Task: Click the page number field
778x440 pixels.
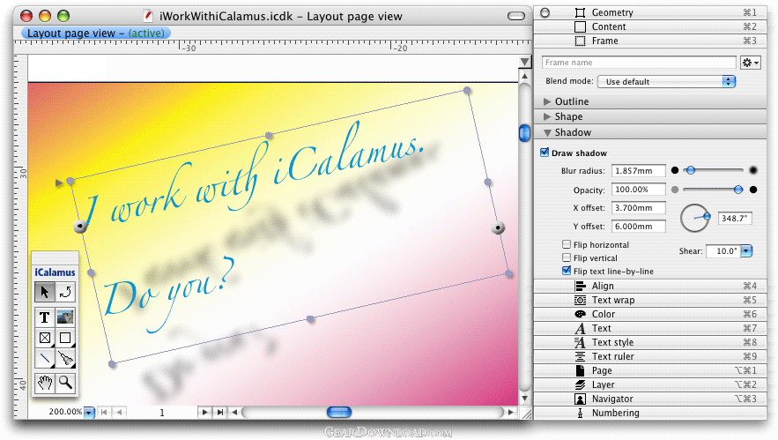Action: [x=162, y=412]
